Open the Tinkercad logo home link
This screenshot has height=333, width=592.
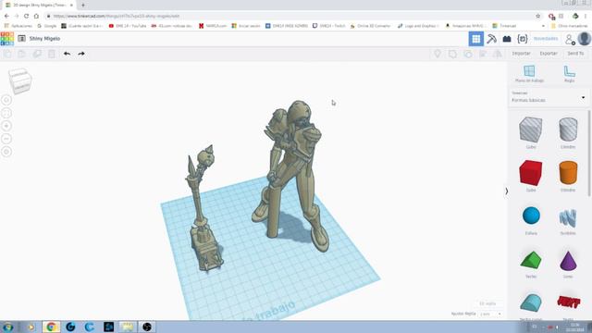(7, 39)
